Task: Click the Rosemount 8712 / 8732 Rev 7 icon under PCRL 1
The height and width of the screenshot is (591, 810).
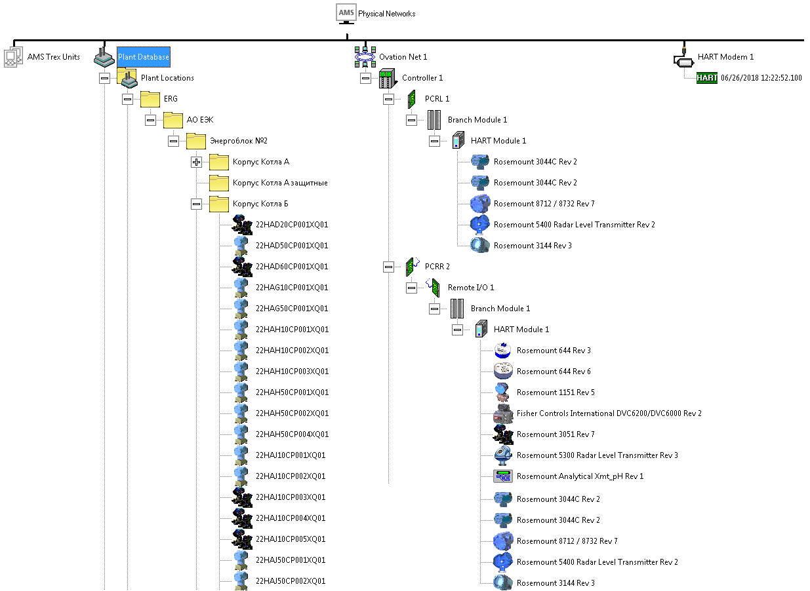Action: [x=480, y=204]
